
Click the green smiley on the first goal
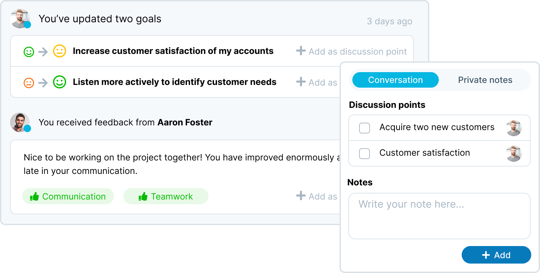[29, 52]
